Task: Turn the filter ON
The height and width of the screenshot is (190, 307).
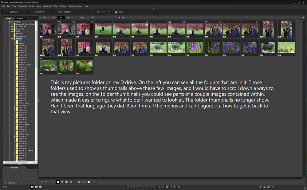Action: coord(53,17)
